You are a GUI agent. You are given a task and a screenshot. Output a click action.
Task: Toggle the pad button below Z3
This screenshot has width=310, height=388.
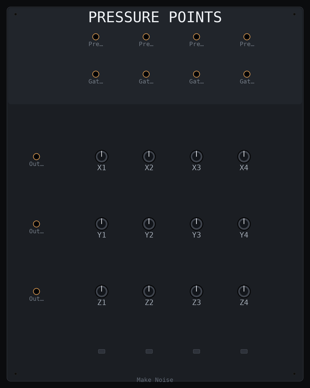click(x=196, y=351)
